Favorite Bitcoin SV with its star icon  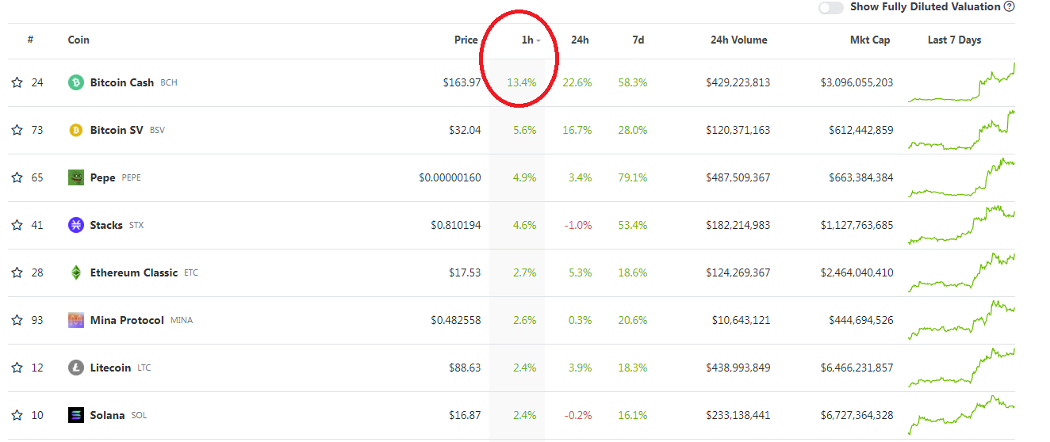pyautogui.click(x=17, y=130)
